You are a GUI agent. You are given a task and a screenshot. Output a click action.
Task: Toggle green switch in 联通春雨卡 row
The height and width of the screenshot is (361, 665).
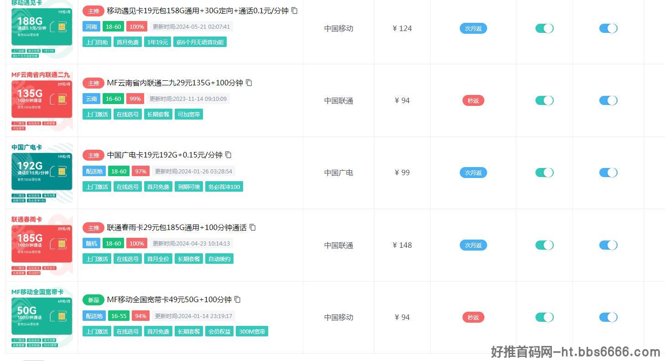pyautogui.click(x=544, y=245)
